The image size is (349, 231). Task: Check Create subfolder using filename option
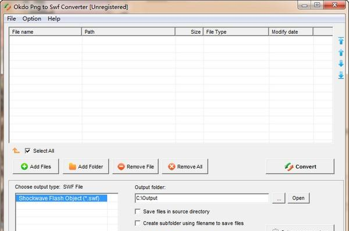pyautogui.click(x=137, y=223)
